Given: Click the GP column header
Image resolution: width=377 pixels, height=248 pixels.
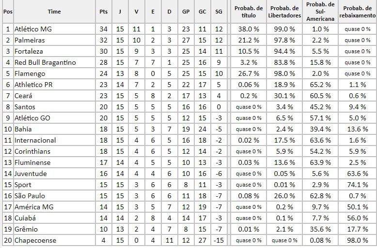Looking at the screenshot, I should click(186, 12).
